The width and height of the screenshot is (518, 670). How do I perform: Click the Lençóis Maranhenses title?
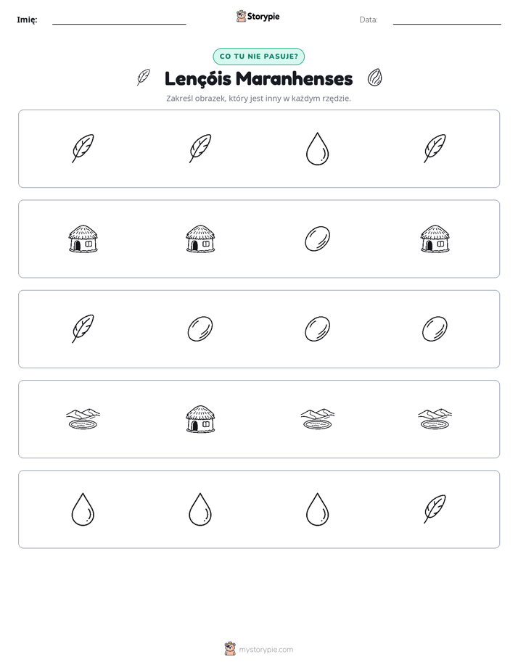pos(258,78)
